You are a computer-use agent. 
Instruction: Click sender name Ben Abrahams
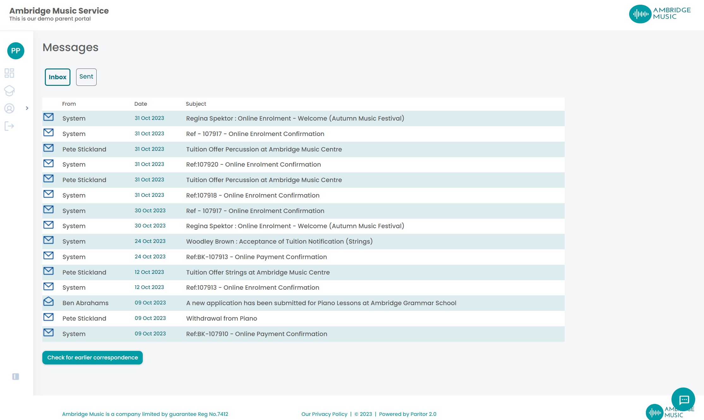point(85,303)
